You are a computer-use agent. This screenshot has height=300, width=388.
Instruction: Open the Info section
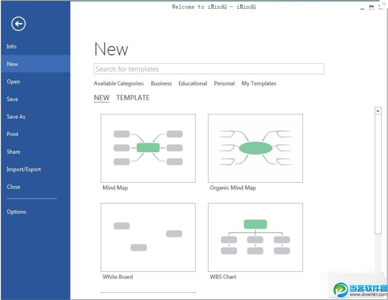click(11, 47)
